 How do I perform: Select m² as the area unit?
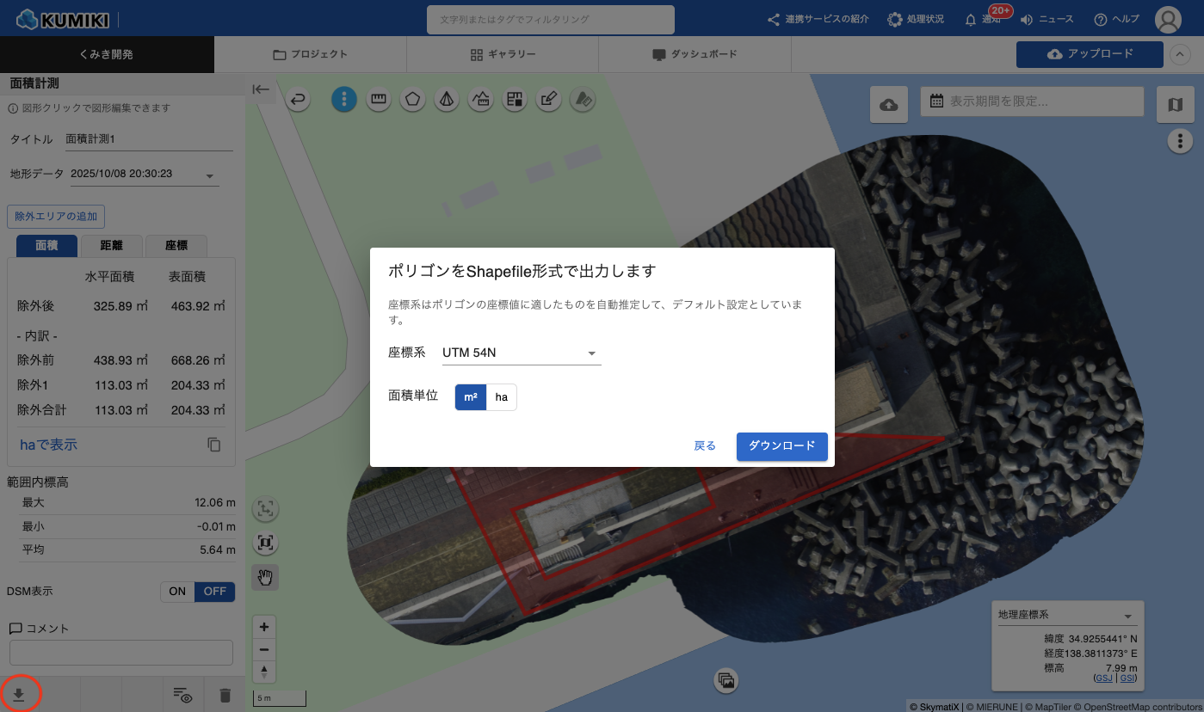(471, 397)
